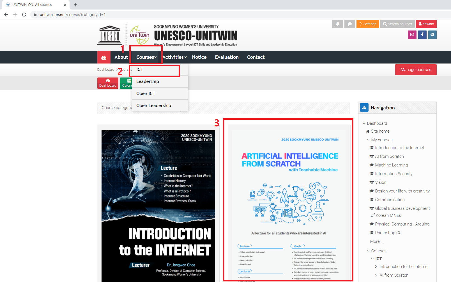
Task: Collapse the Dashboard tree node
Action: 364,123
